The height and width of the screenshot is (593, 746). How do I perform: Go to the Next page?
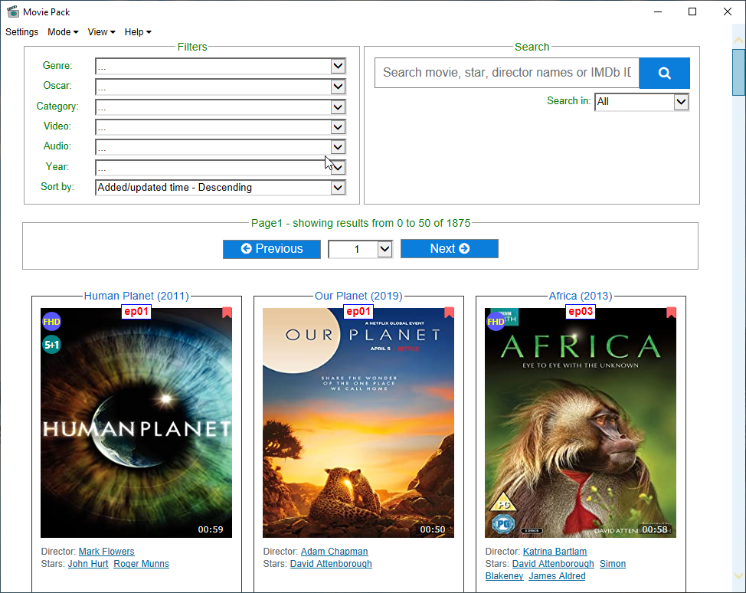point(449,249)
